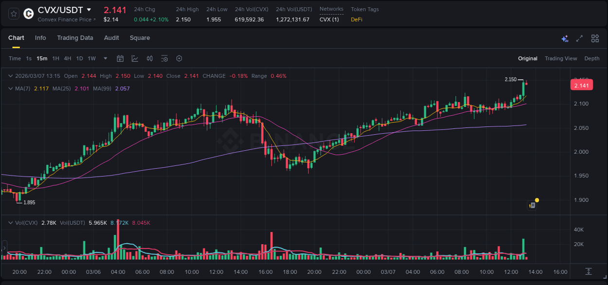This screenshot has width=608, height=285.
Task: Open the CVX/USDT pair selector dropdown
Action: point(89,9)
